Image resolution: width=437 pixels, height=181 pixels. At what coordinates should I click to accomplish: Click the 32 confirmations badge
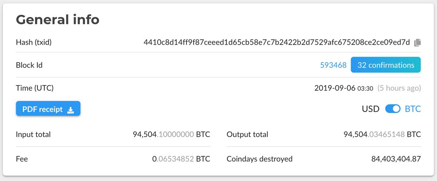[386, 65]
